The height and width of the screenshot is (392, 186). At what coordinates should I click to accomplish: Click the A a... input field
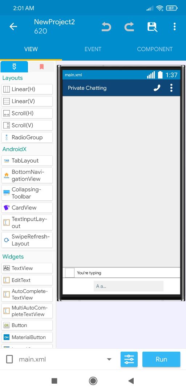point(129,286)
